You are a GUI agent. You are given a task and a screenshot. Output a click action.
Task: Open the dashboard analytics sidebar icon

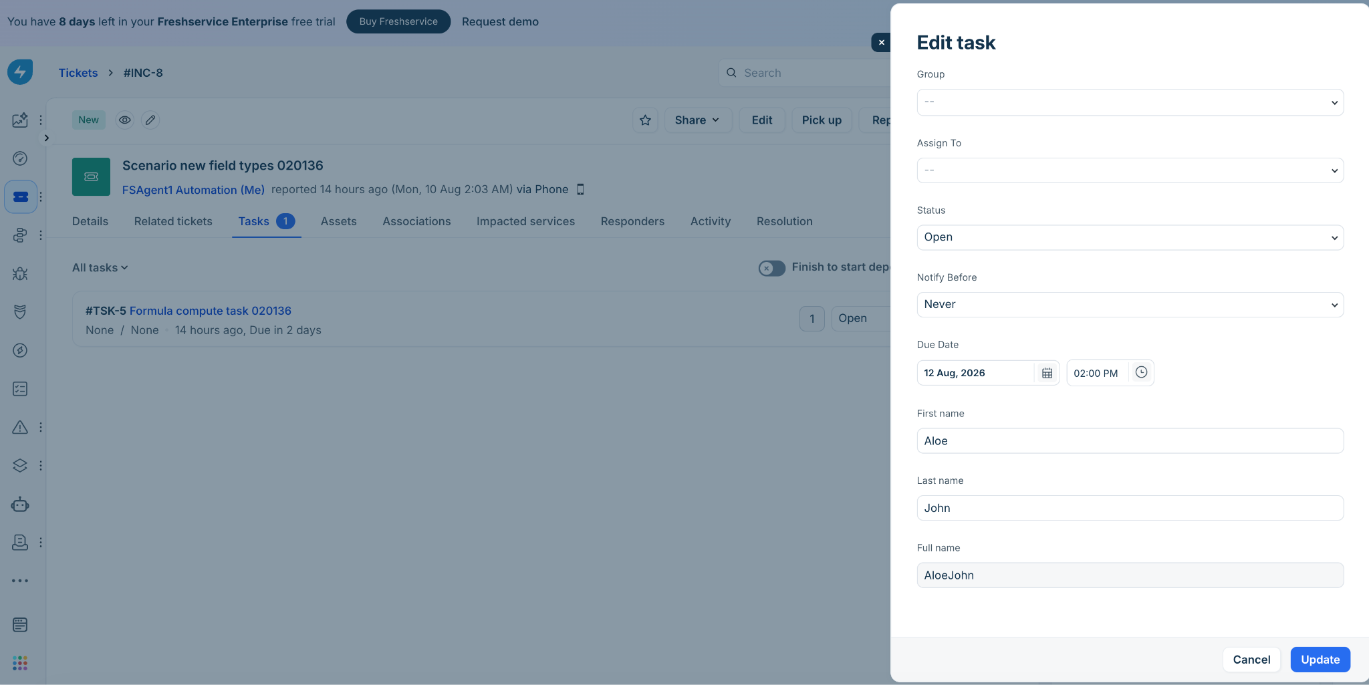coord(20,120)
